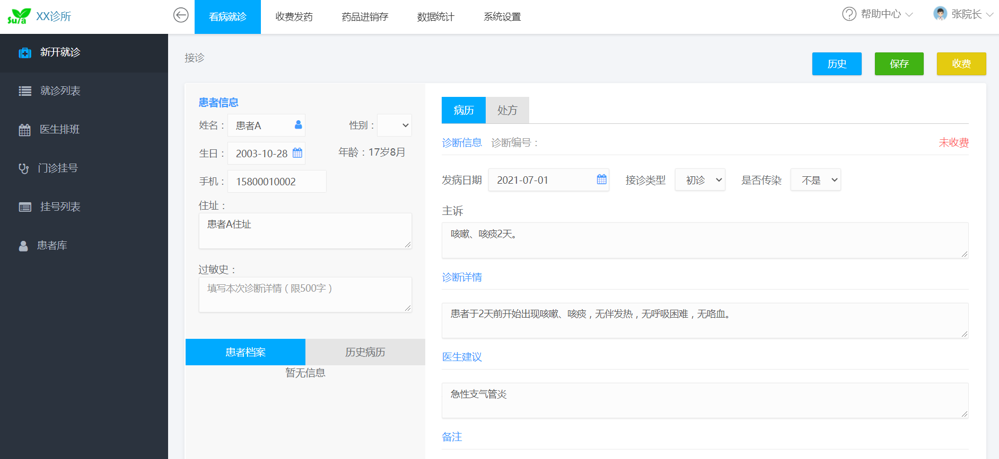The image size is (999, 459).
Task: Open the 是否传染 dropdown showing 不是
Action: coord(816,180)
